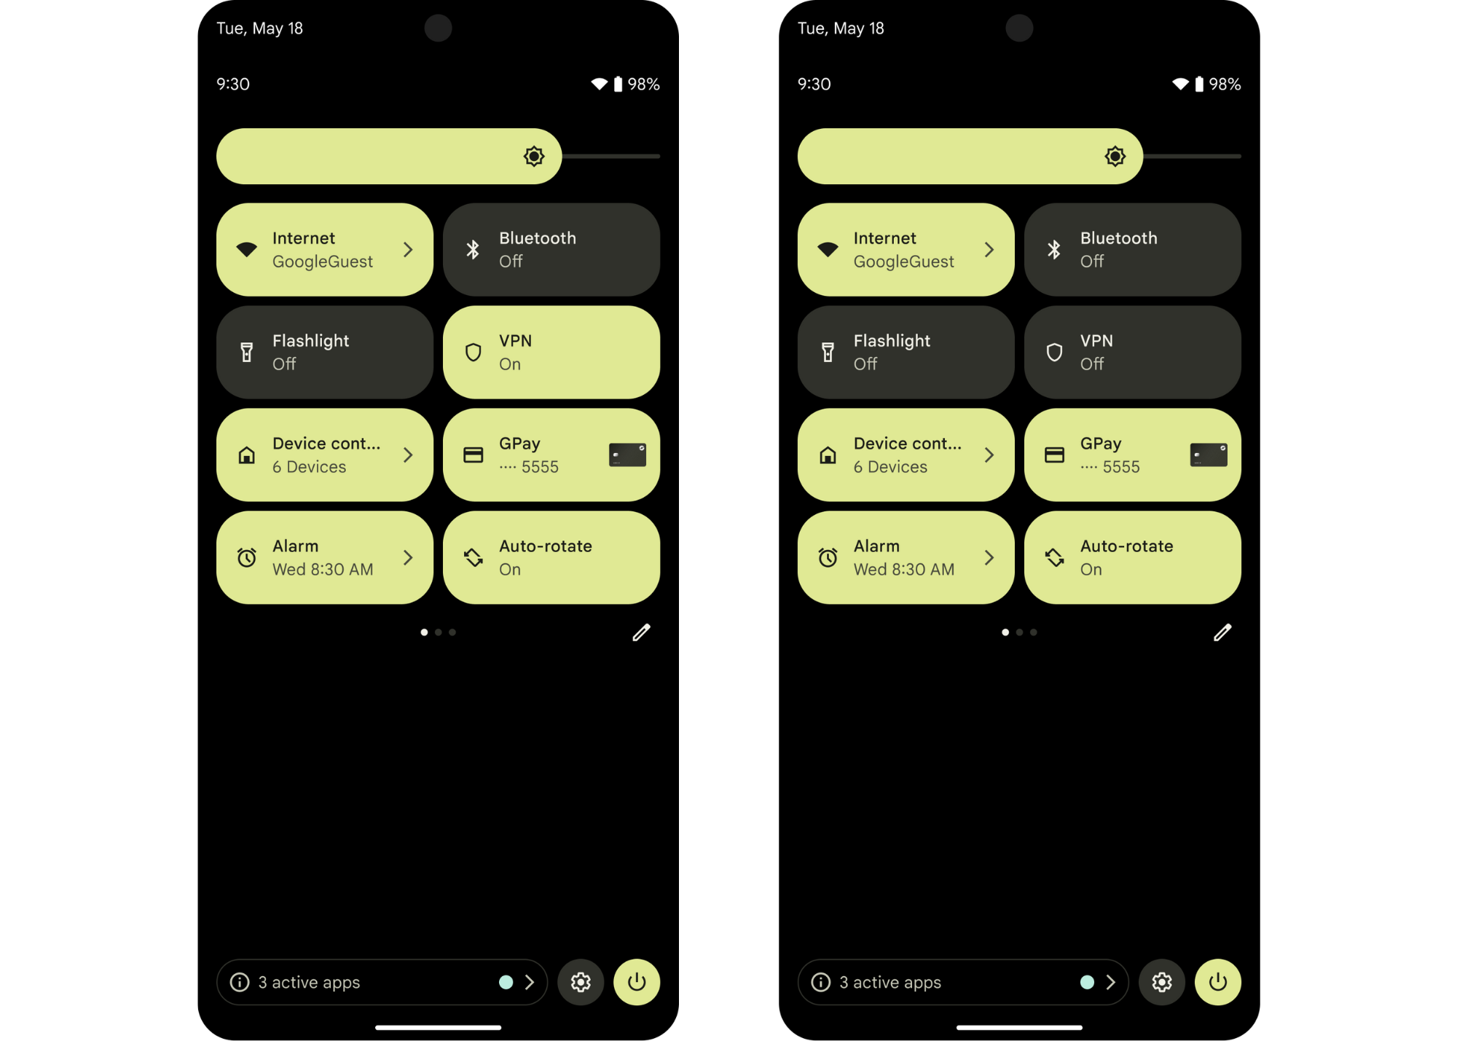Drag the brightness slider left
1457x1041 pixels.
[538, 155]
